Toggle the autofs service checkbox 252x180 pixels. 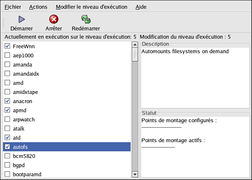[x=8, y=147]
